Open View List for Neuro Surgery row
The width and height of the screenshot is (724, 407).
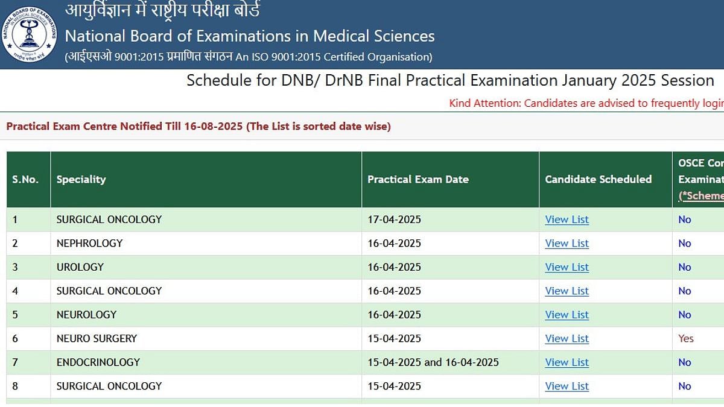point(567,338)
